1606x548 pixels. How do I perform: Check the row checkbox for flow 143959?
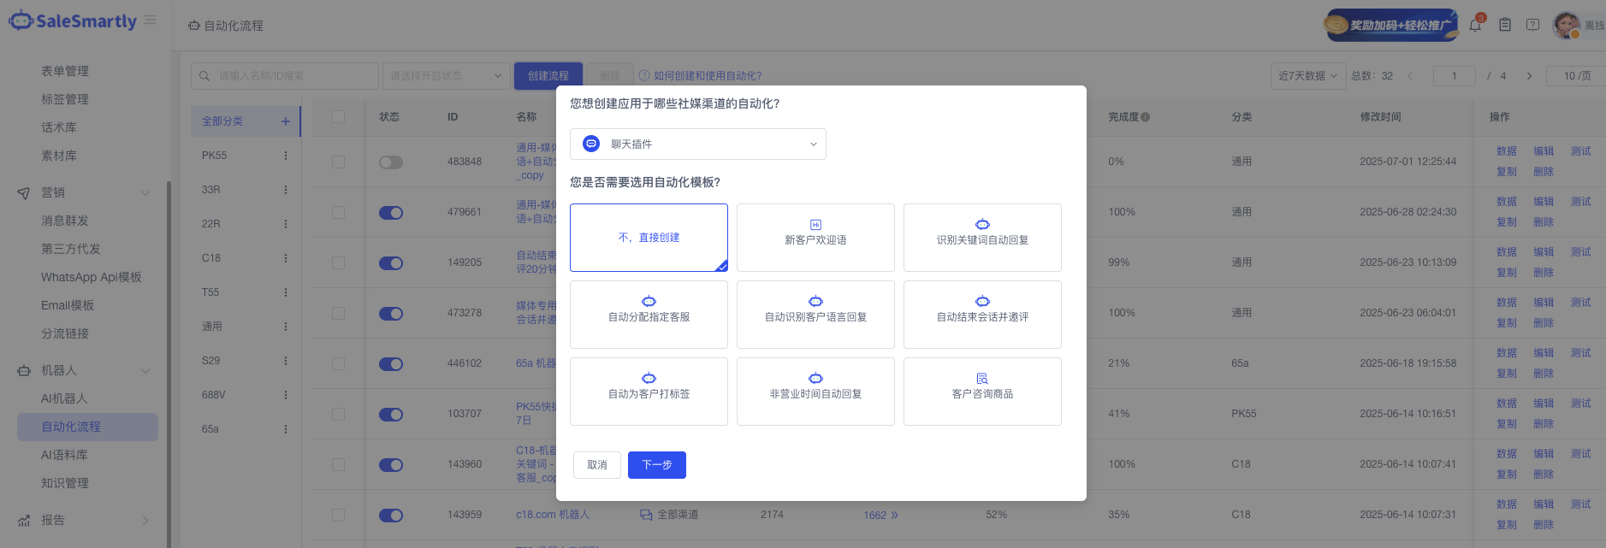click(x=338, y=516)
